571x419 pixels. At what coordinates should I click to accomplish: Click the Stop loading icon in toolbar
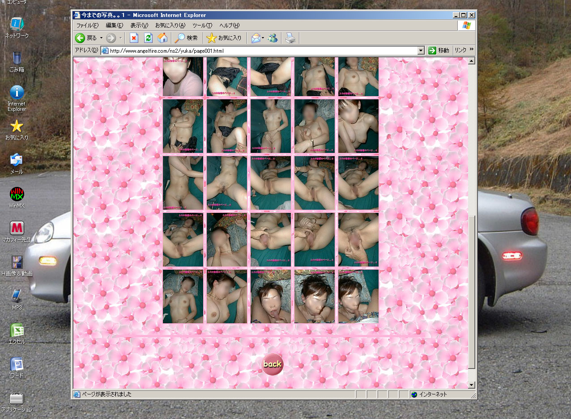[x=133, y=38]
